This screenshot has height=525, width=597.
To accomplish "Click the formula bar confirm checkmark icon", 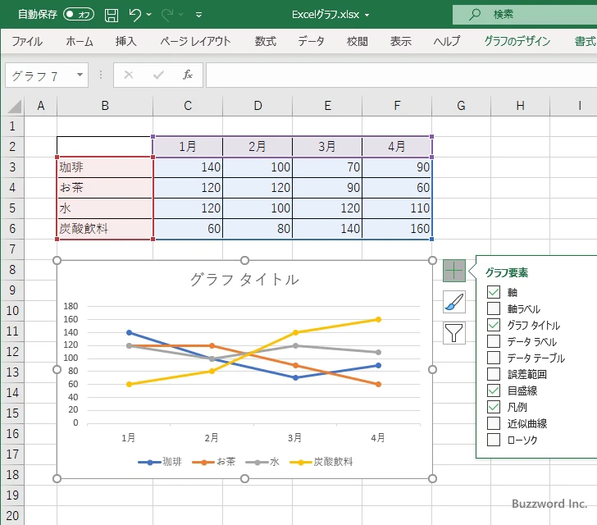I will (158, 75).
